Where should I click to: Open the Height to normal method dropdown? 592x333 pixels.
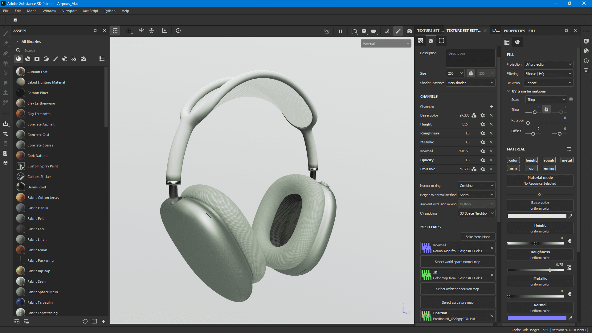point(476,195)
